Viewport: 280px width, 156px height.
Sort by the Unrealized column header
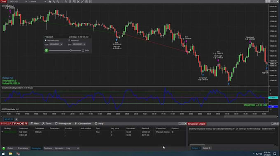coord(131,128)
